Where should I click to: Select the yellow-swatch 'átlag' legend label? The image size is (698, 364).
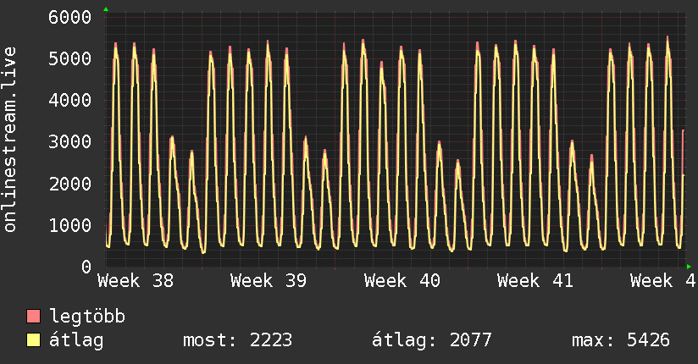pyautogui.click(x=76, y=340)
